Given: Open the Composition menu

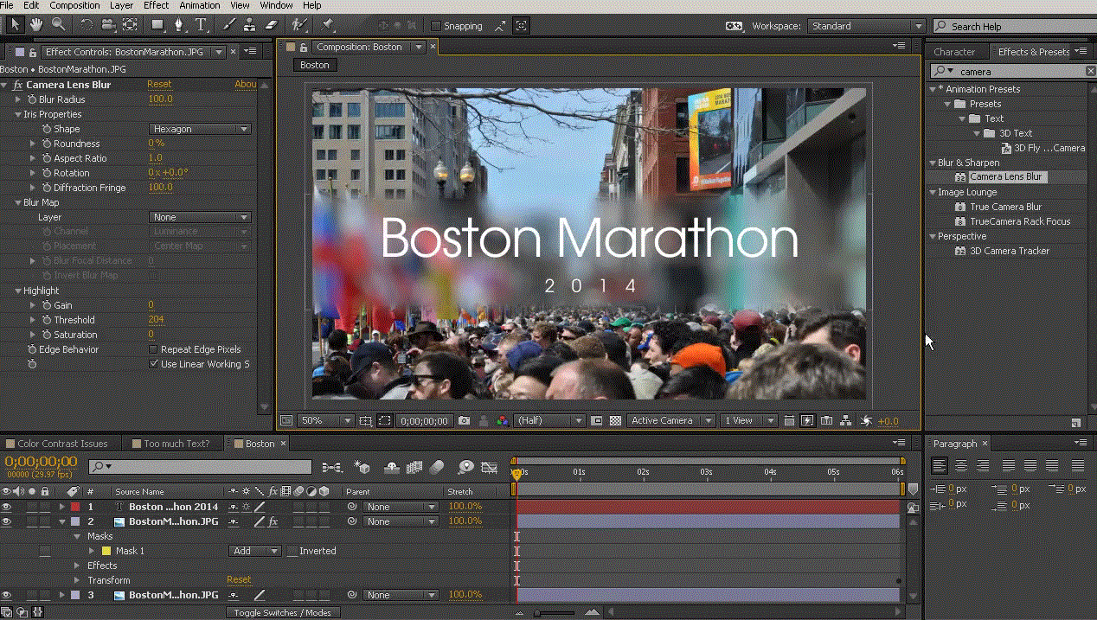Looking at the screenshot, I should (74, 5).
